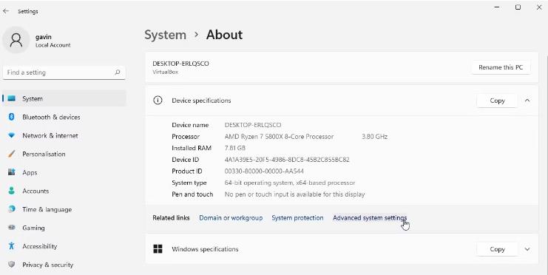Click the Device name value DESKTOP-ERLQSCO
548x275 pixels.
click(253, 125)
